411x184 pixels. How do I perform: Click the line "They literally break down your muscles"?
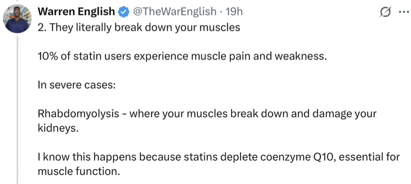point(144,27)
